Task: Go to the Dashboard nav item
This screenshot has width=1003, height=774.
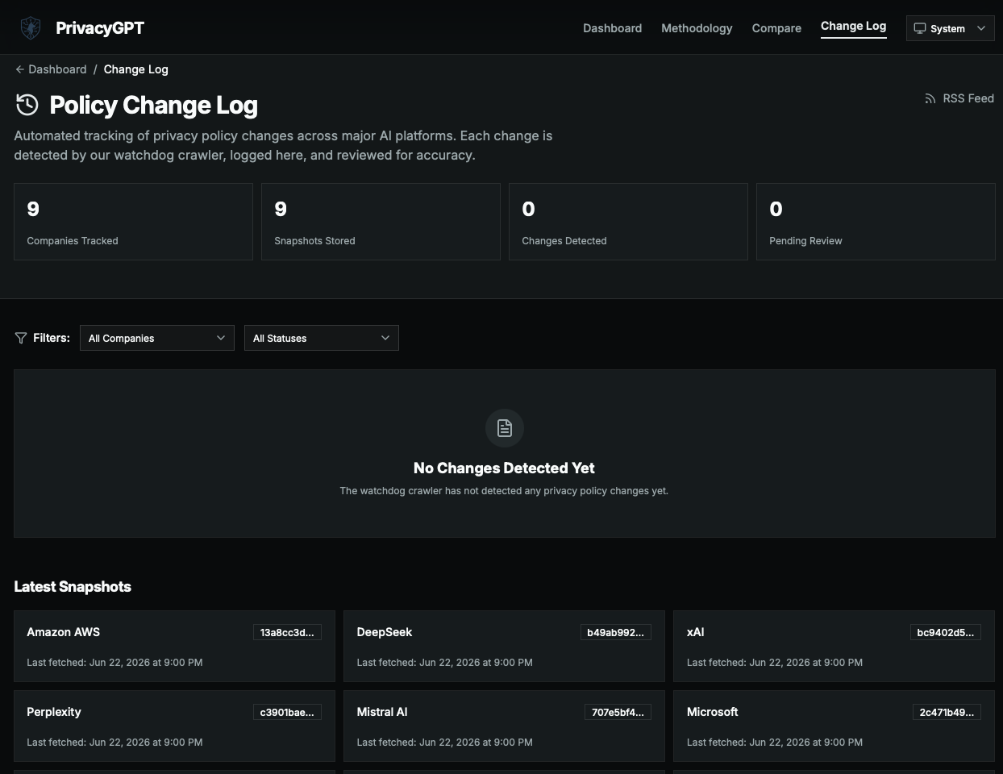Action: 613,28
